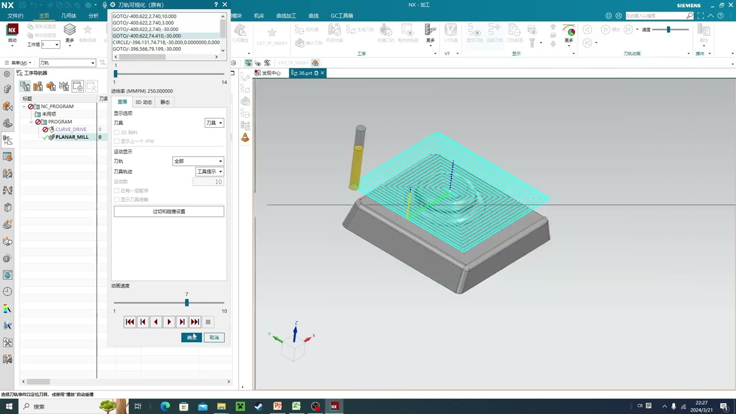This screenshot has height=414, width=736.
Task: Open settings gear in left resource bar
Action: click(7, 74)
